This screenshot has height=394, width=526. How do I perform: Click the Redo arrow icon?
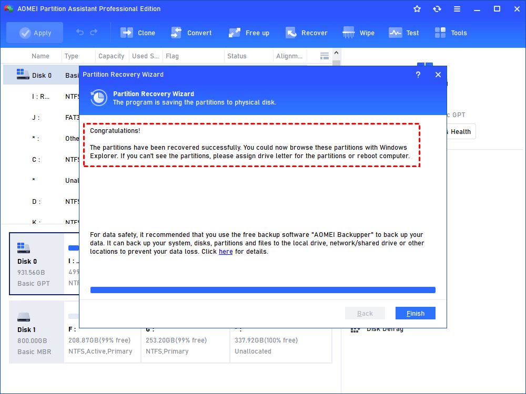(94, 32)
